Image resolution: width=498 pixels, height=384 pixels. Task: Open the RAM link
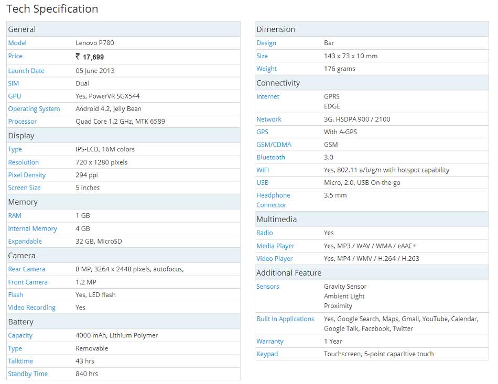click(15, 215)
